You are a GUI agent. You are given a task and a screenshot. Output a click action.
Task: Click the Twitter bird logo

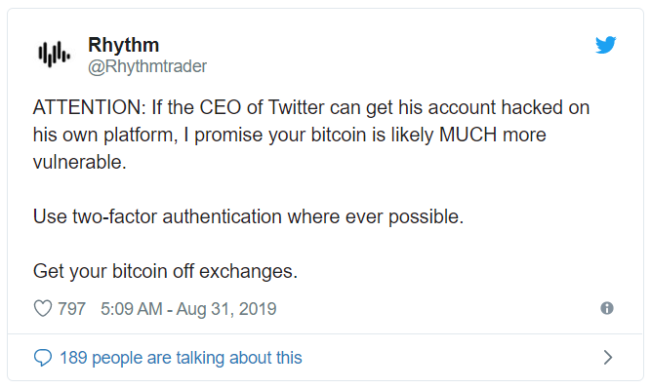606,45
